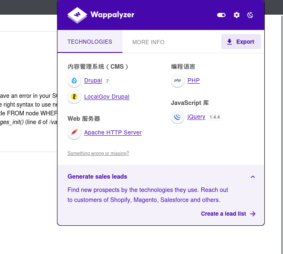The width and height of the screenshot is (283, 254).
Task: Click the JavaScript 库 category heading
Action: (x=190, y=103)
